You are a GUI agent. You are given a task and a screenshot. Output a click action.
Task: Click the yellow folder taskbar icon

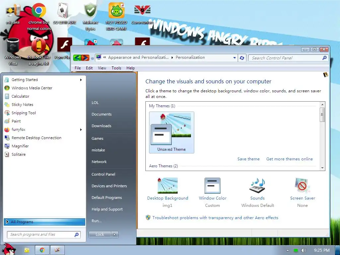tap(27, 250)
